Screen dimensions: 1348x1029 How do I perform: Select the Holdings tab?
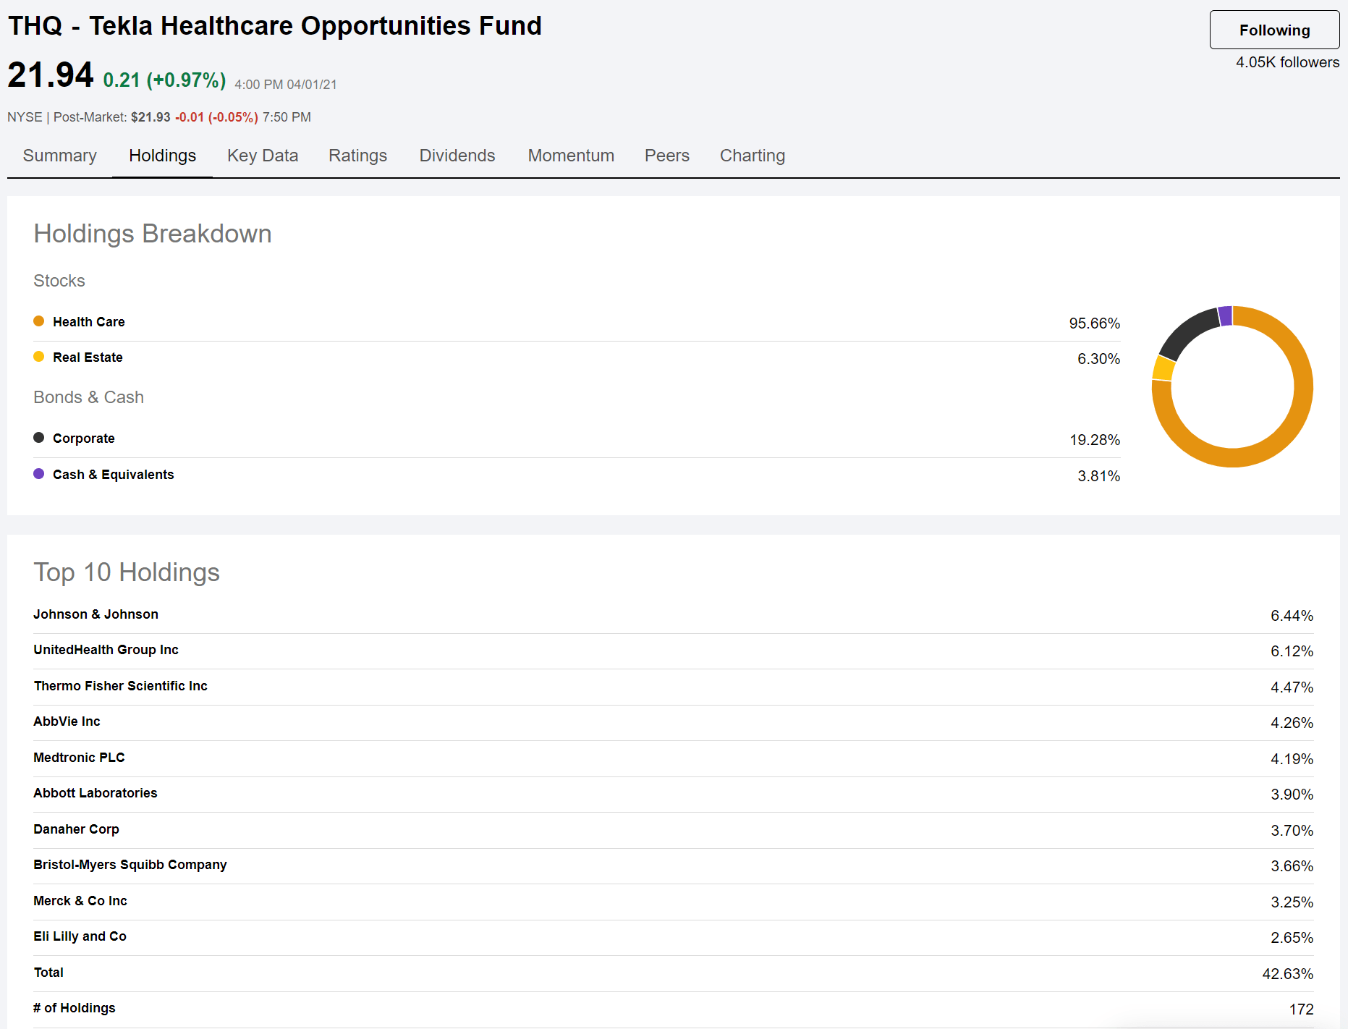point(162,156)
